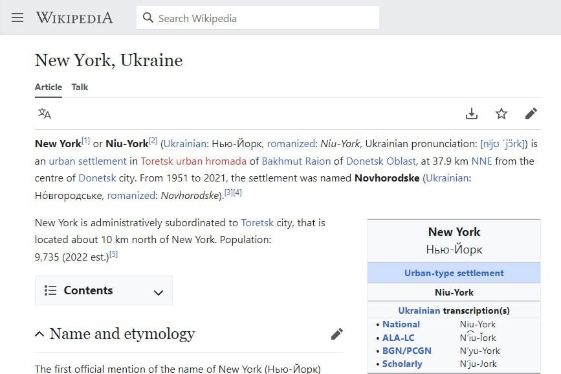Screen dimensions: 561x374
Task: Open the language selection icon
Action: pos(45,114)
